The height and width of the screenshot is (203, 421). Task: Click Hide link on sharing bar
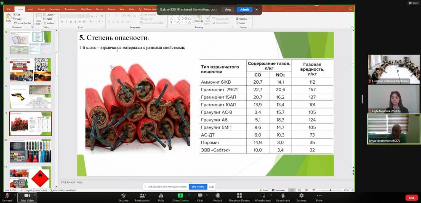click(212, 187)
